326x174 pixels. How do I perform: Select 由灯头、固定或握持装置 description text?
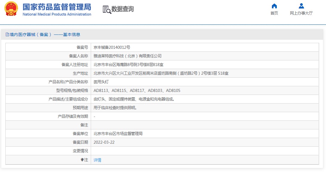coord(134,99)
